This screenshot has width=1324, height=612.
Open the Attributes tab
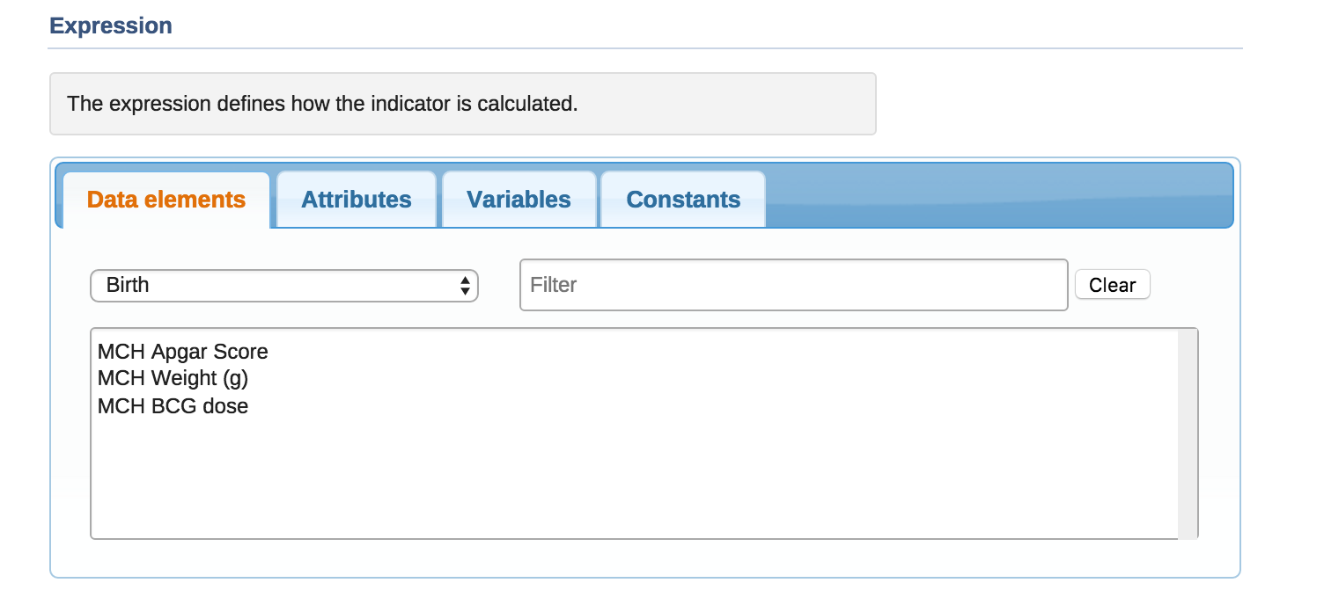[357, 200]
